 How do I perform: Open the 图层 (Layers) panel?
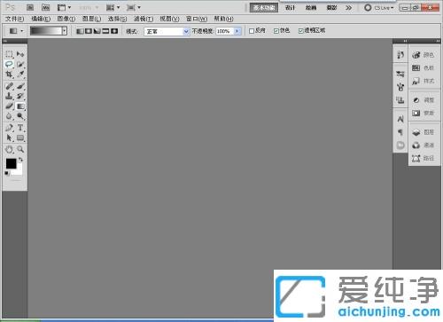coord(424,132)
